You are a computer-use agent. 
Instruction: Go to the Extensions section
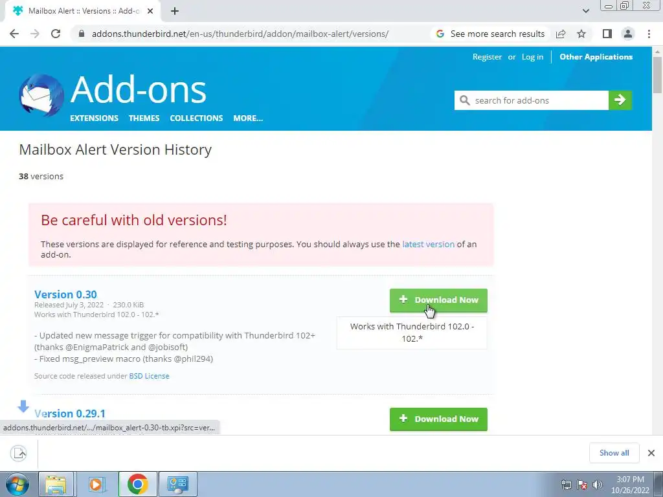(x=94, y=118)
